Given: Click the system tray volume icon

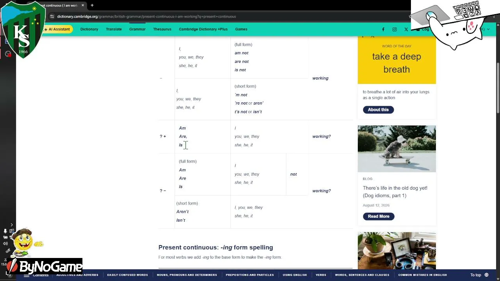Looking at the screenshot, I should coord(5,244).
